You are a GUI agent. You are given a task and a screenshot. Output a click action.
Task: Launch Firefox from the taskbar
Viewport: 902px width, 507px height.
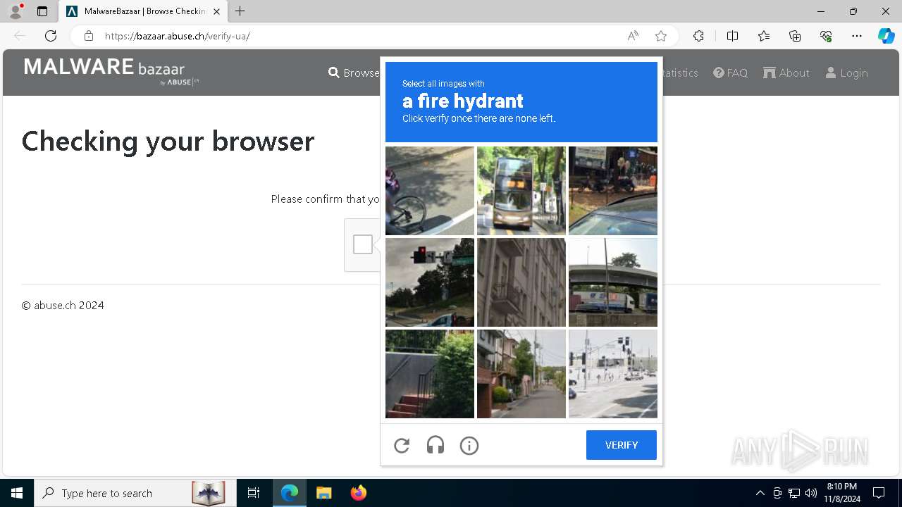359,493
